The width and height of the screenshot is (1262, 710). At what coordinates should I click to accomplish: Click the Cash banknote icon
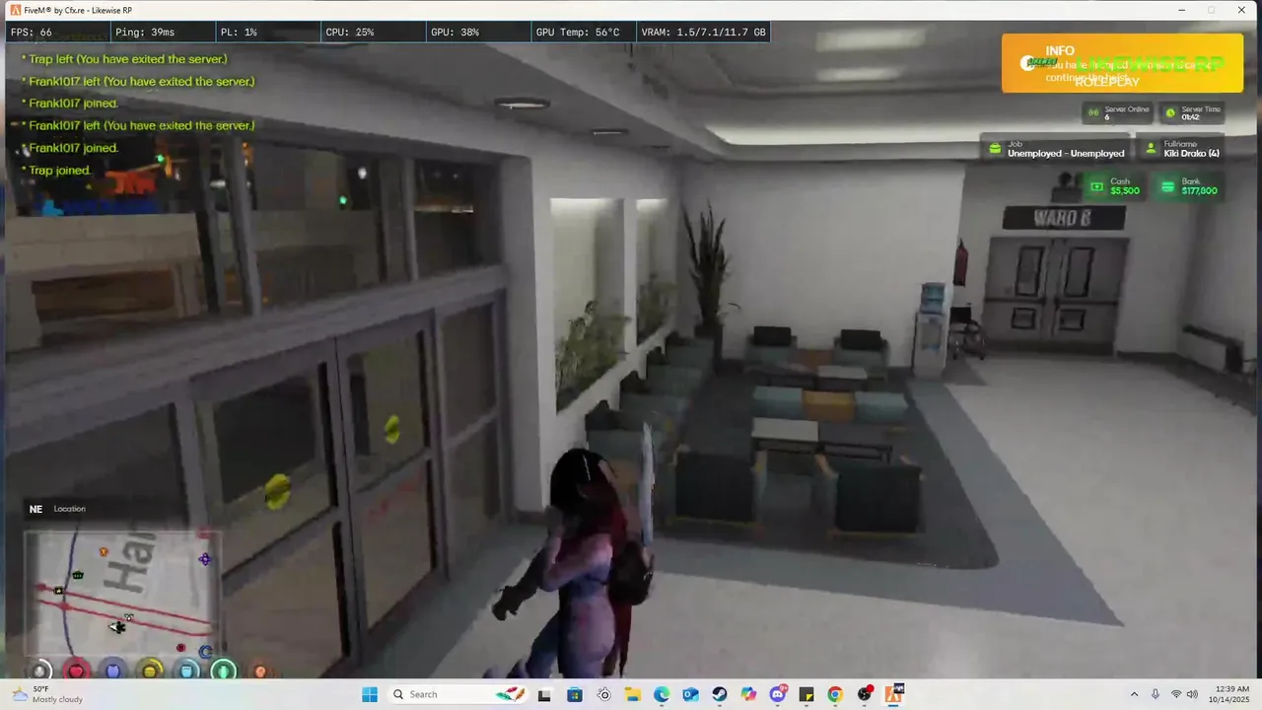click(1097, 186)
